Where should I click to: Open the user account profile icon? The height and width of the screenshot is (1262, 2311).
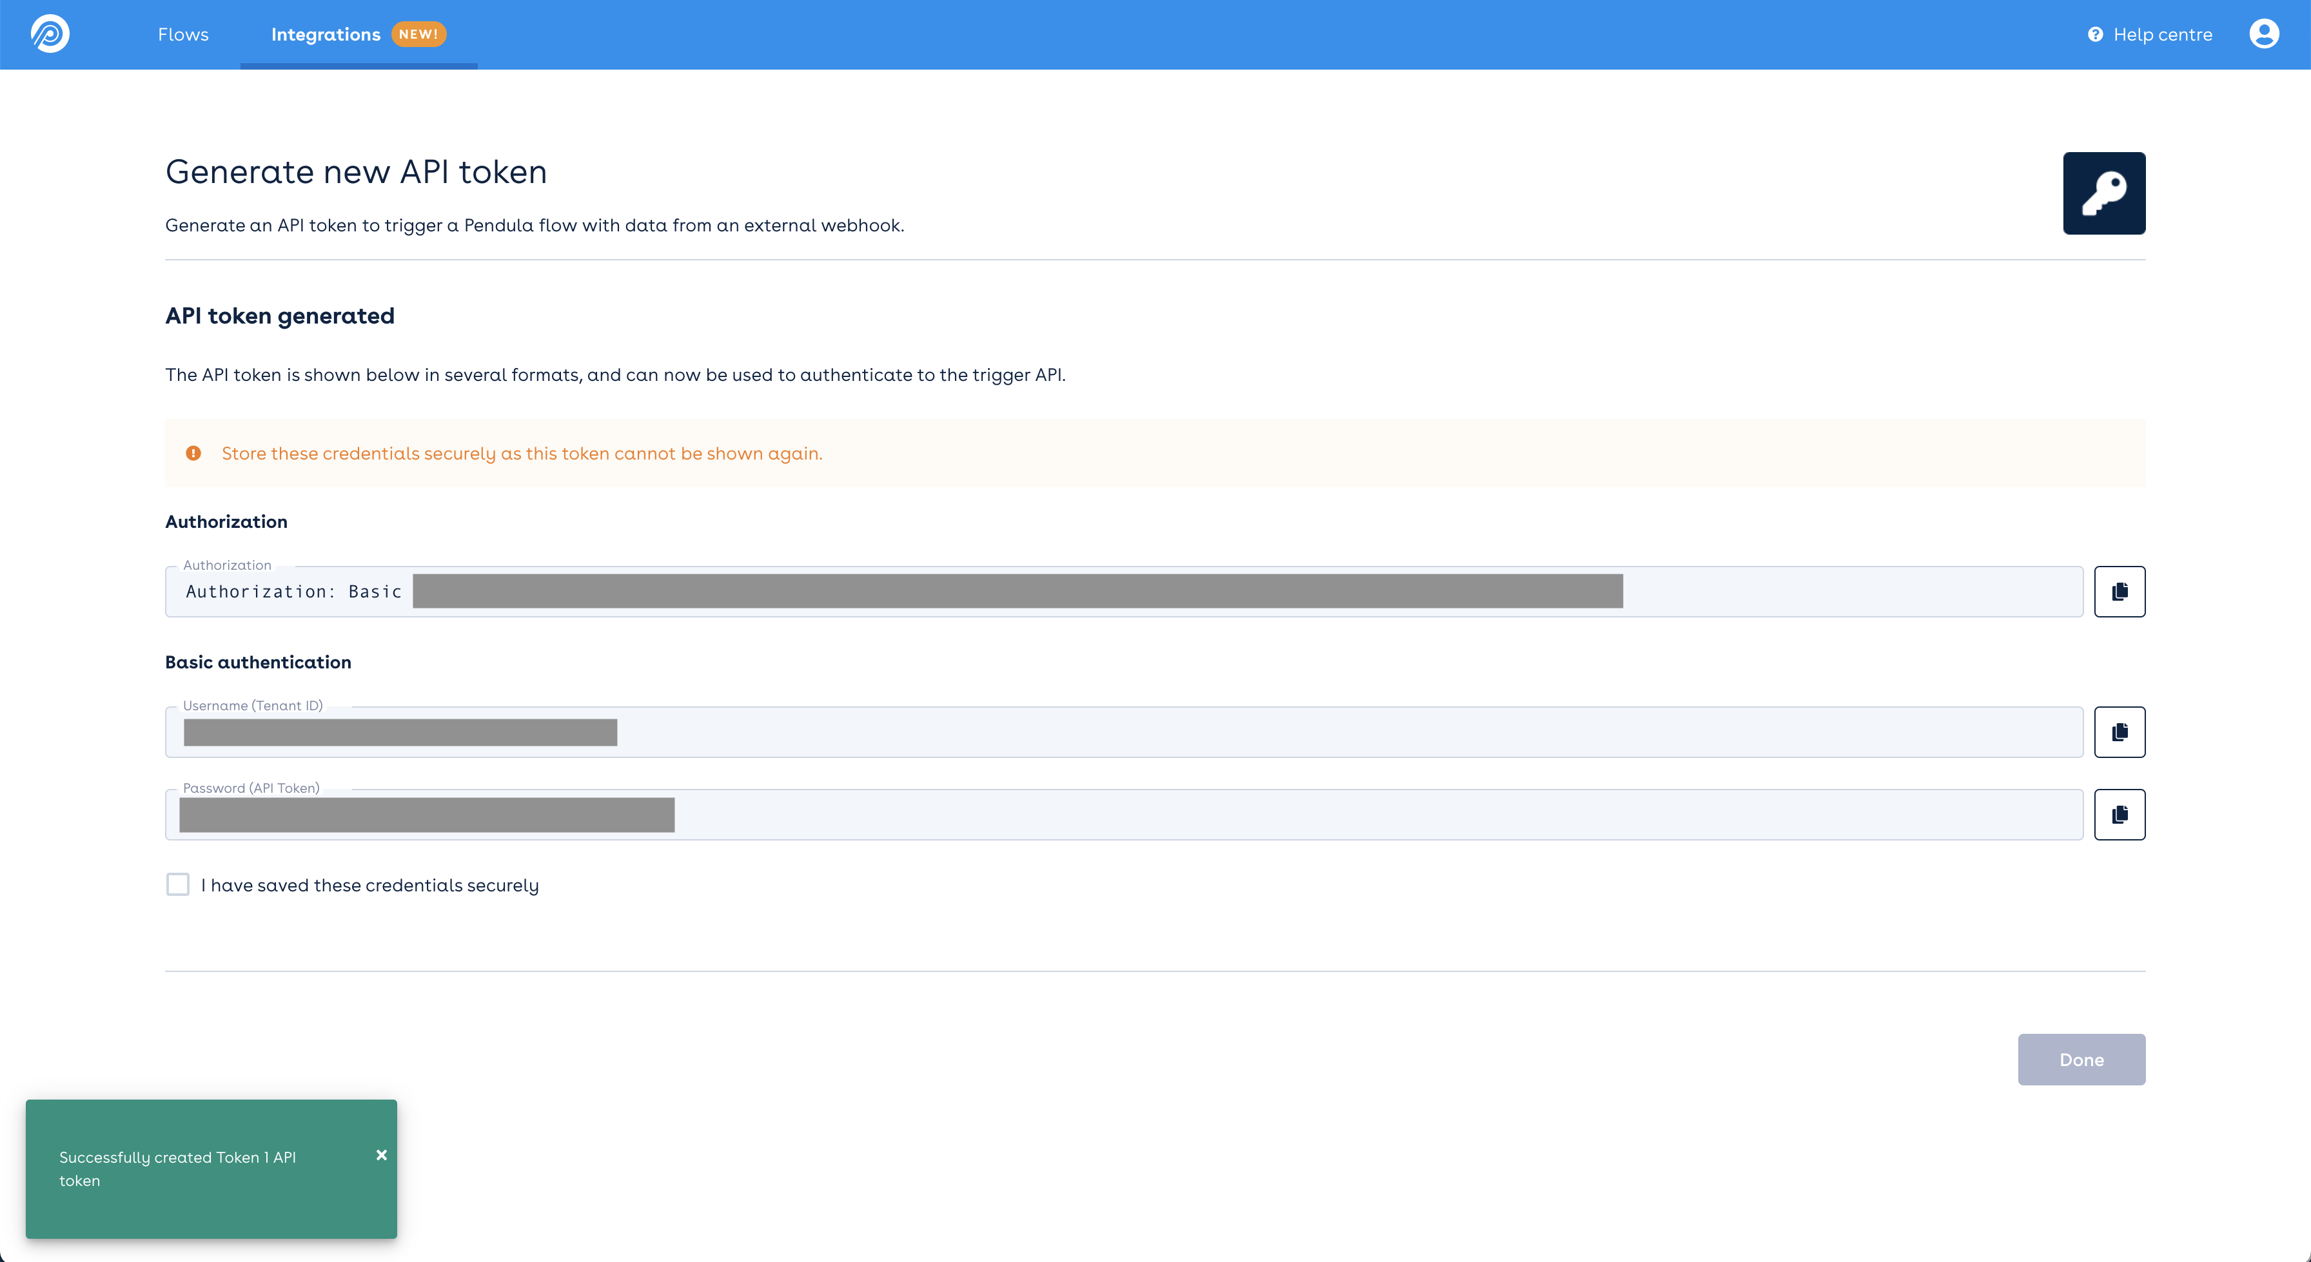point(2263,34)
